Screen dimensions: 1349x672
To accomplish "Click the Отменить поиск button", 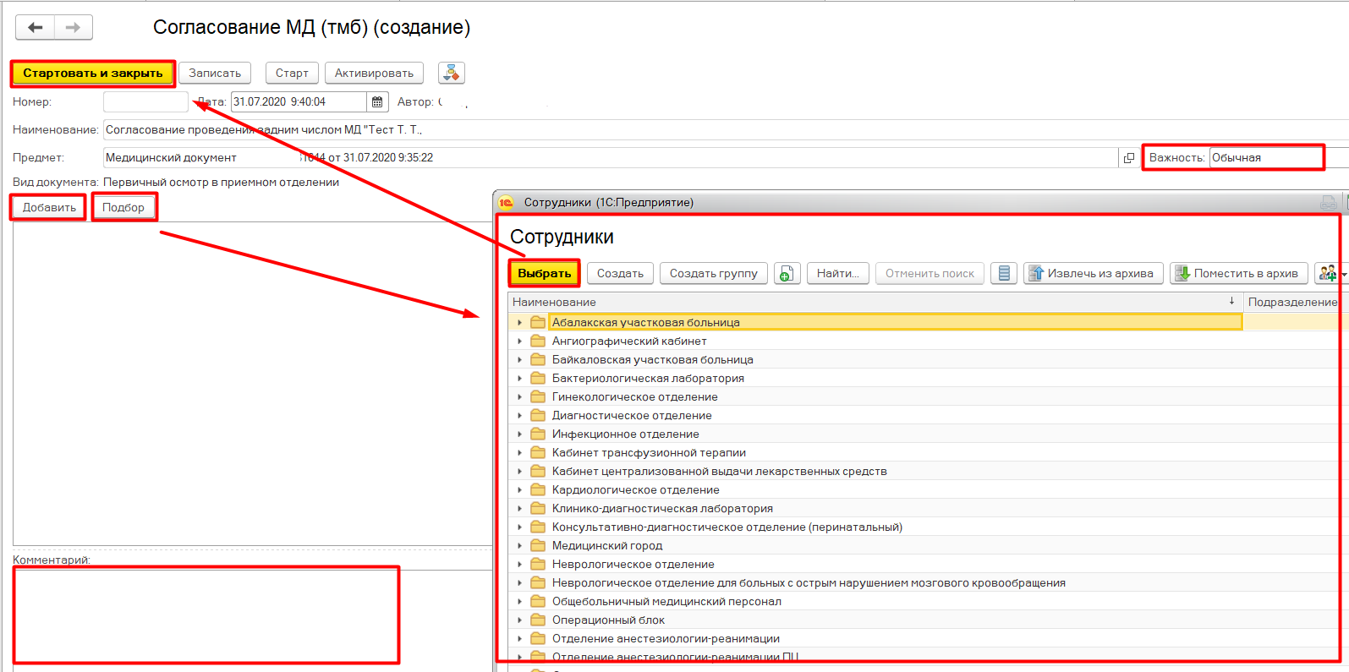I will 929,273.
